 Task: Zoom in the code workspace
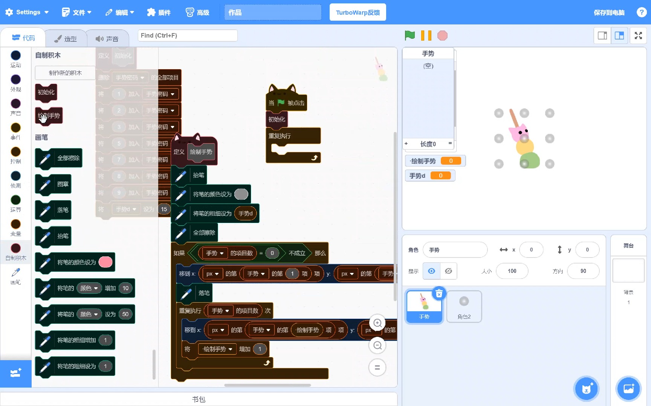377,323
